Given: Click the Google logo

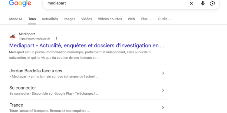Looking at the screenshot, I should (x=20, y=3).
